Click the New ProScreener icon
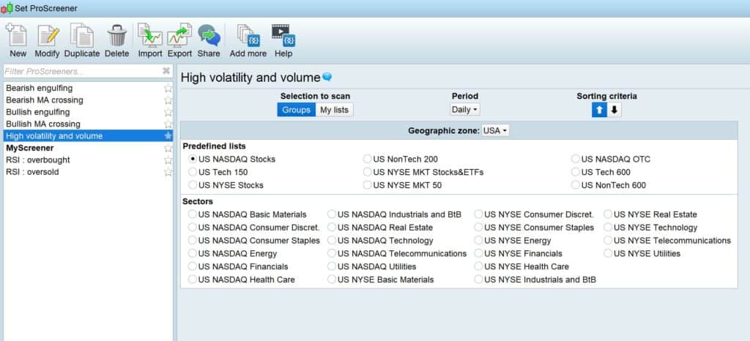Viewport: 750px width, 341px height. click(x=18, y=36)
